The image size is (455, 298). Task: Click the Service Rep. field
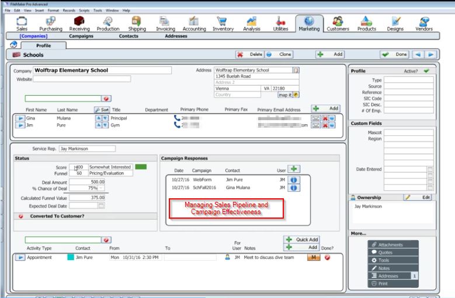point(87,149)
